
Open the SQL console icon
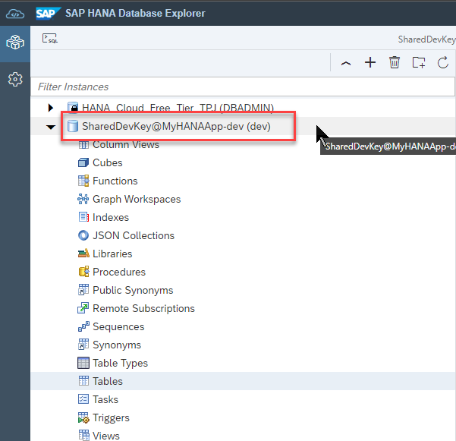click(50, 39)
